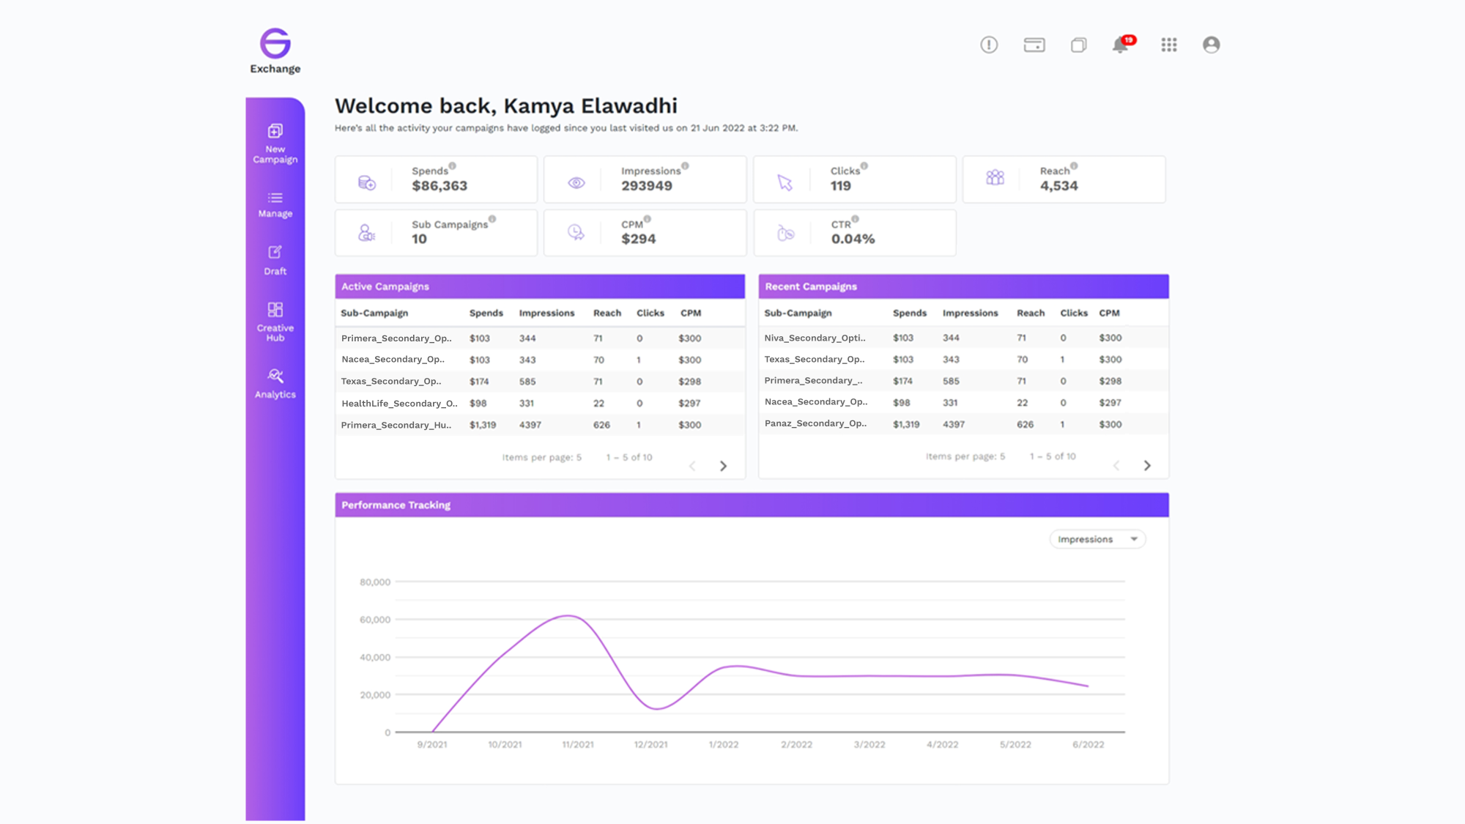
Task: Click the Recent Campaigns header bar
Action: [x=963, y=286]
